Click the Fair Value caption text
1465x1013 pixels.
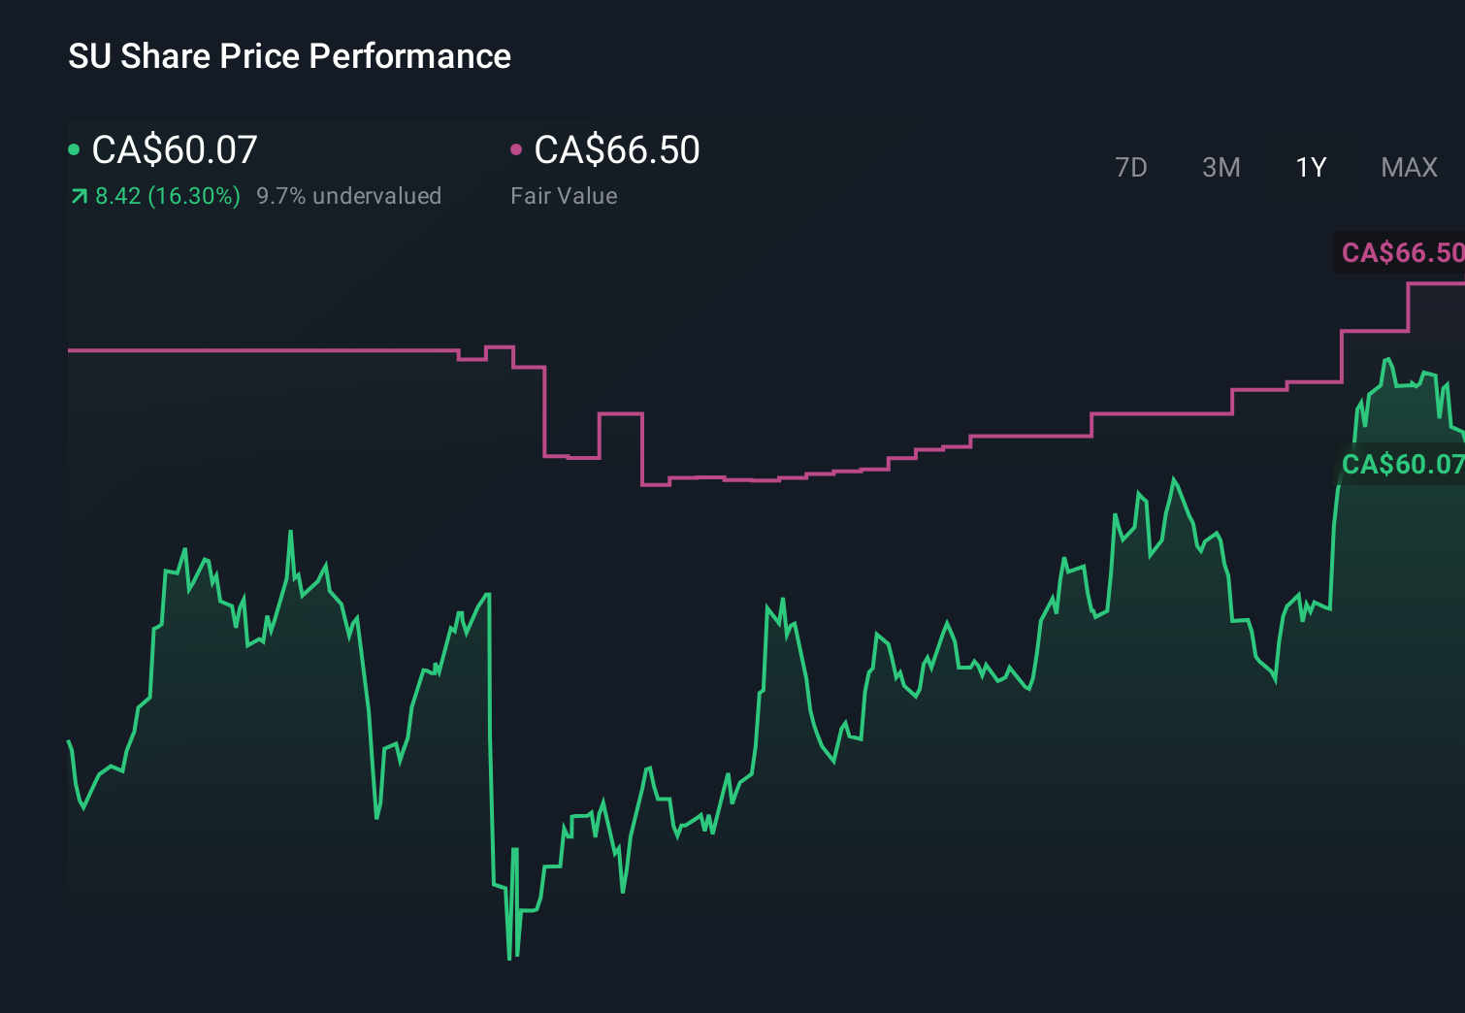coord(564,195)
